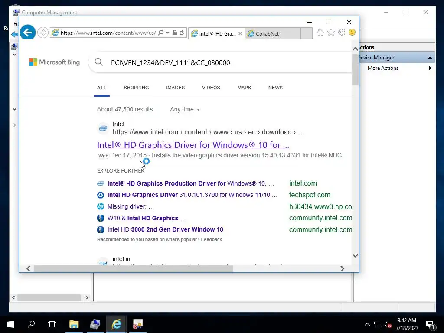This screenshot has height=333, width=444.
Task: Click the certificate error taskbar icon
Action: [138, 324]
